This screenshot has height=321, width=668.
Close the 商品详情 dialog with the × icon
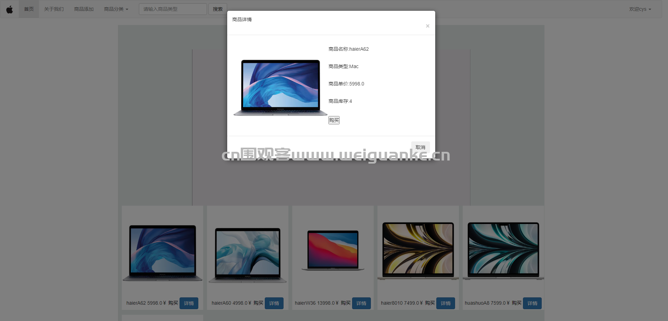pyautogui.click(x=428, y=26)
